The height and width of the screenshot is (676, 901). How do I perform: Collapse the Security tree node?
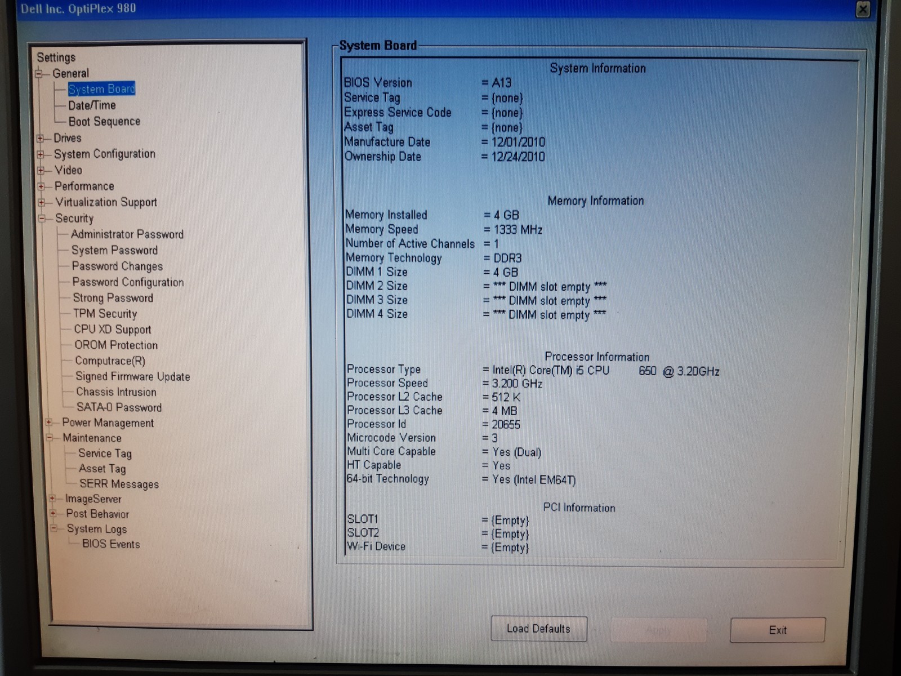42,219
